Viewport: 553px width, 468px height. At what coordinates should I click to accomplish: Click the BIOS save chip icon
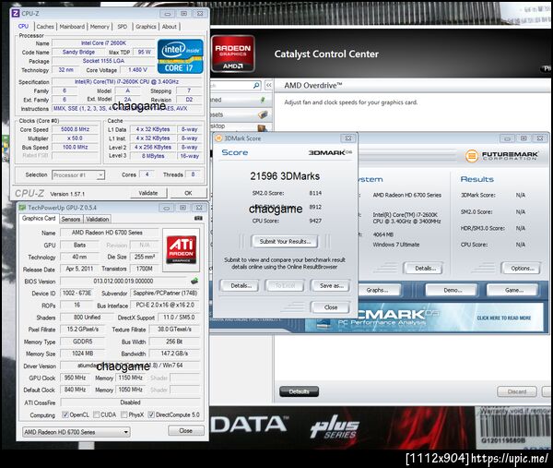pos(194,282)
